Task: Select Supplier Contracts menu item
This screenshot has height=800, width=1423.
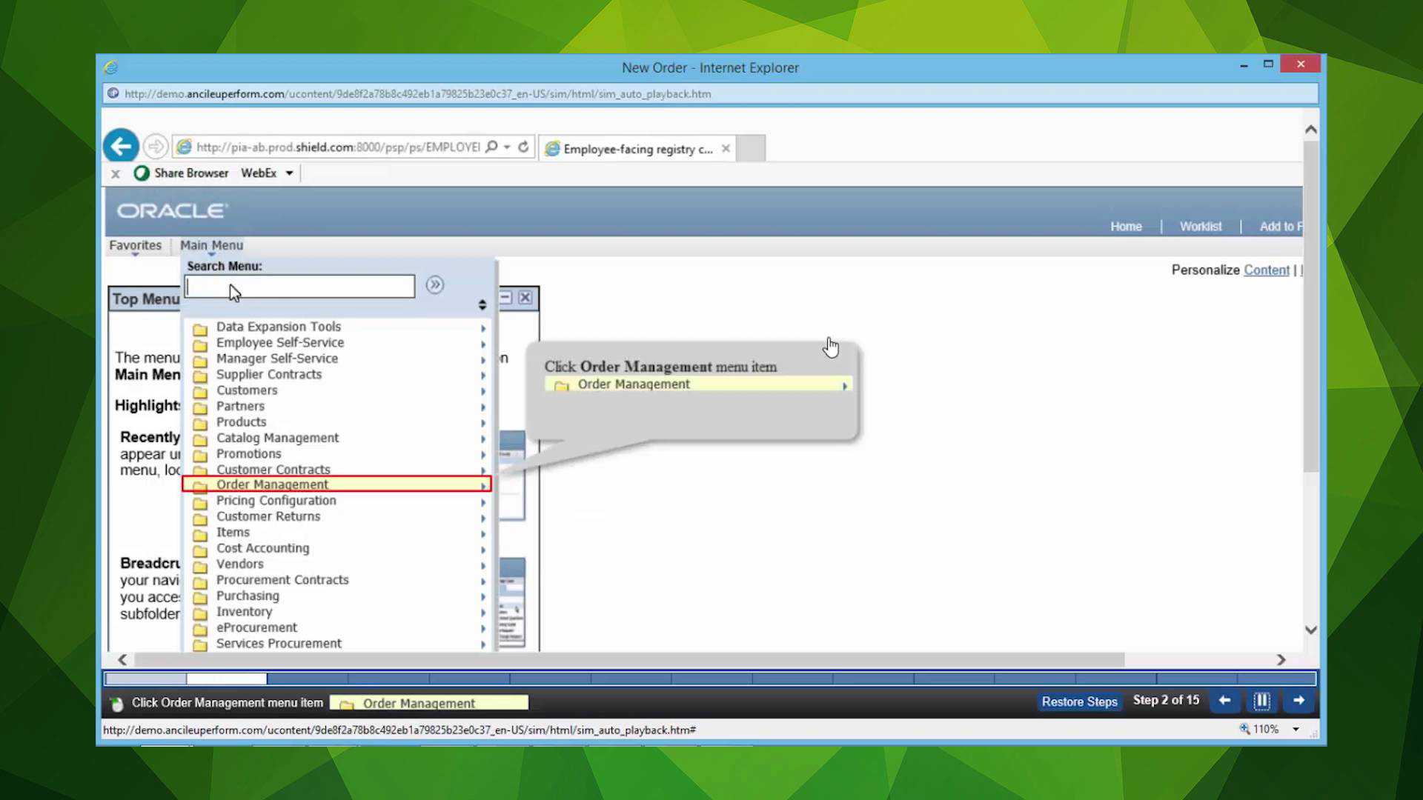Action: click(x=268, y=374)
